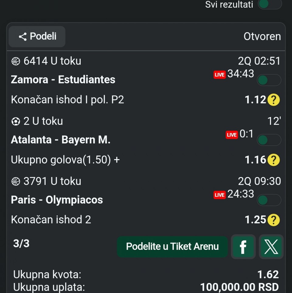Click the Otvoren ticket status label
The height and width of the screenshot is (293, 292).
(262, 37)
